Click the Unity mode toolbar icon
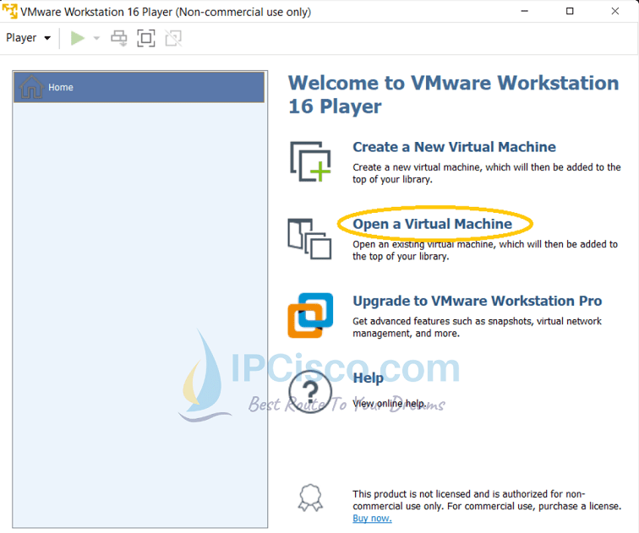Screen dimensions: 639x533 [x=173, y=38]
